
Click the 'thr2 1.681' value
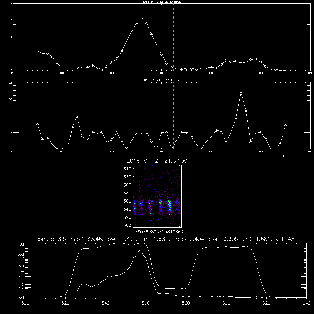point(256,239)
